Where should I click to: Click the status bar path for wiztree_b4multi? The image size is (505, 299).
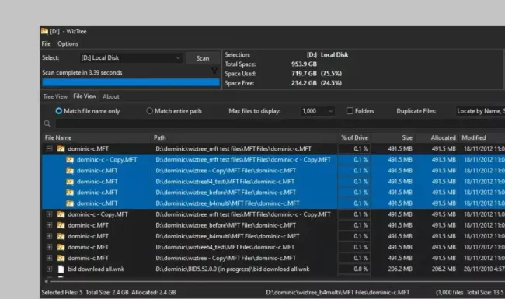(337, 293)
